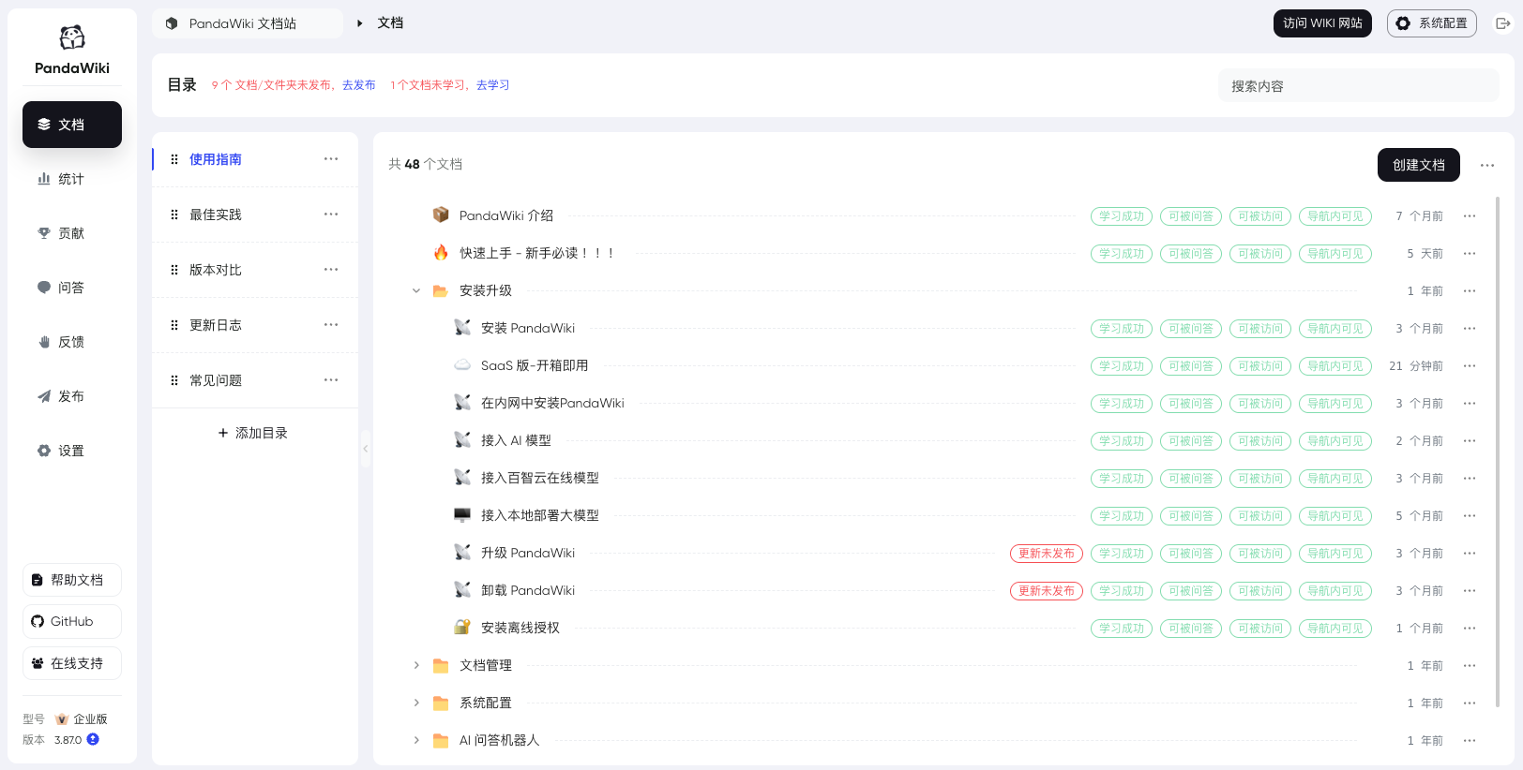Click the 在线支持 button

click(x=72, y=663)
